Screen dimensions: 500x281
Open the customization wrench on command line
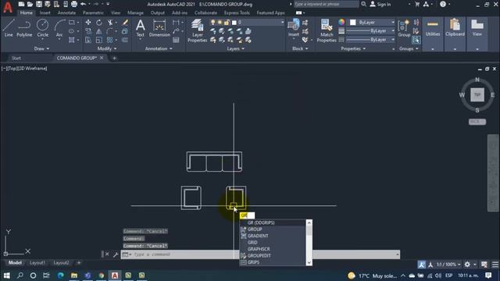point(116,254)
